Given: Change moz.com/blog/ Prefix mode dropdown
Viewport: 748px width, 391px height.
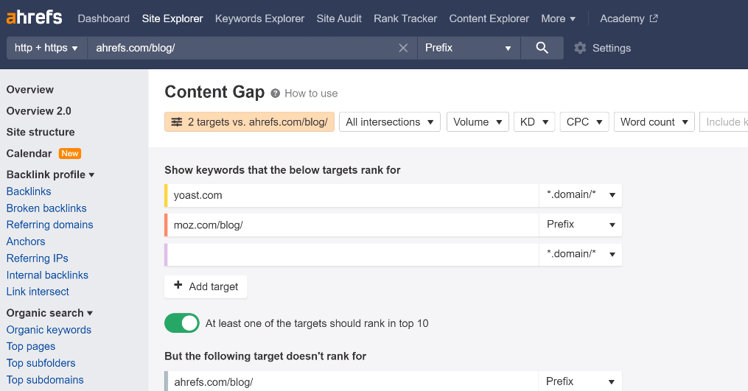Looking at the screenshot, I should click(x=581, y=225).
